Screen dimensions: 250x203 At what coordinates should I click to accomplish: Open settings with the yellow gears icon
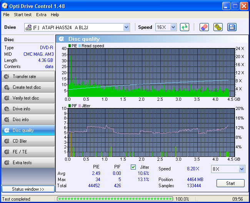(x=218, y=27)
